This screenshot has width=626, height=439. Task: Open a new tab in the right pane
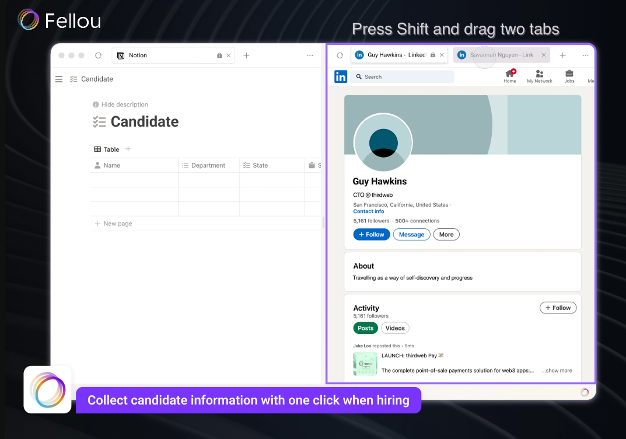(562, 55)
